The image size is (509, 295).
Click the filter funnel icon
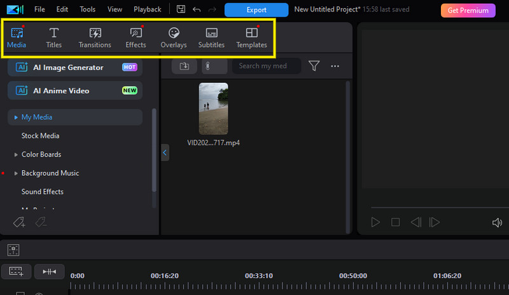(314, 66)
